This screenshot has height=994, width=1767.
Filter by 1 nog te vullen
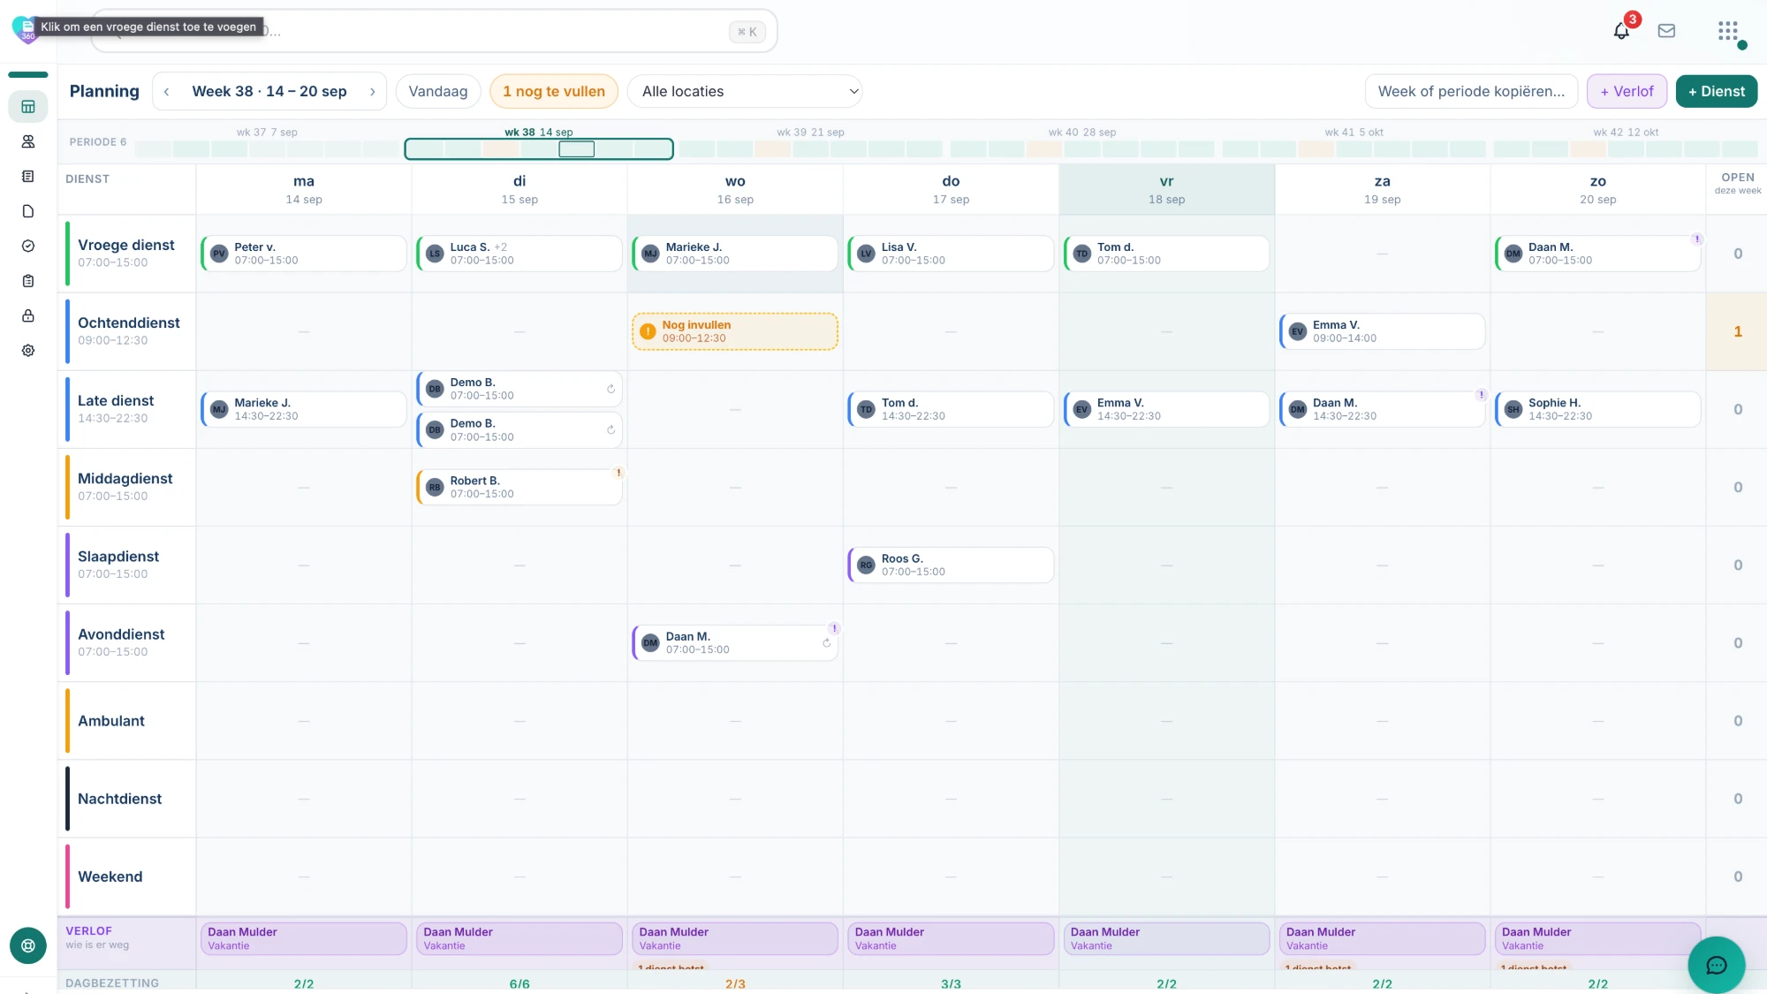pos(554,92)
